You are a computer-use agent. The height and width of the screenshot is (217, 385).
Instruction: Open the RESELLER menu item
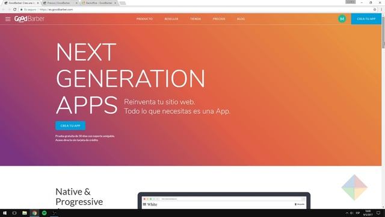coord(171,19)
